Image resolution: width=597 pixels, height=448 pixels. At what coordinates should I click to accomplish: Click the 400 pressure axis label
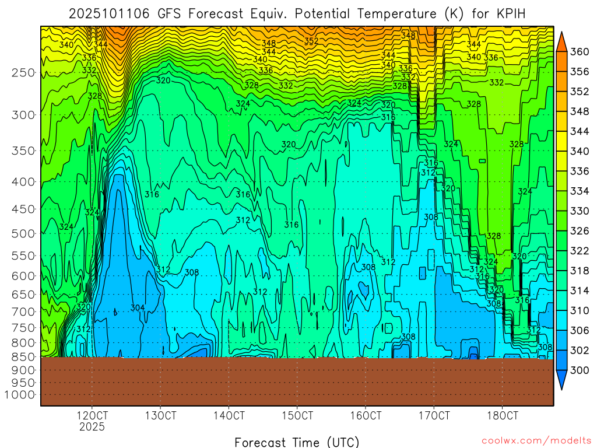(23, 182)
